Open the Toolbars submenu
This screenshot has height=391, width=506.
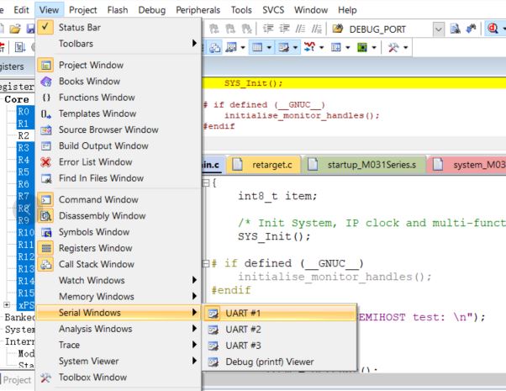pyautogui.click(x=118, y=43)
